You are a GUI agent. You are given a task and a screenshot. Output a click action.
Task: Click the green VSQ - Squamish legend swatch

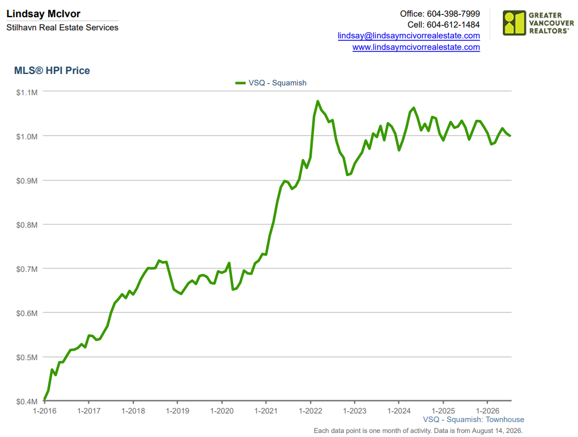(240, 83)
